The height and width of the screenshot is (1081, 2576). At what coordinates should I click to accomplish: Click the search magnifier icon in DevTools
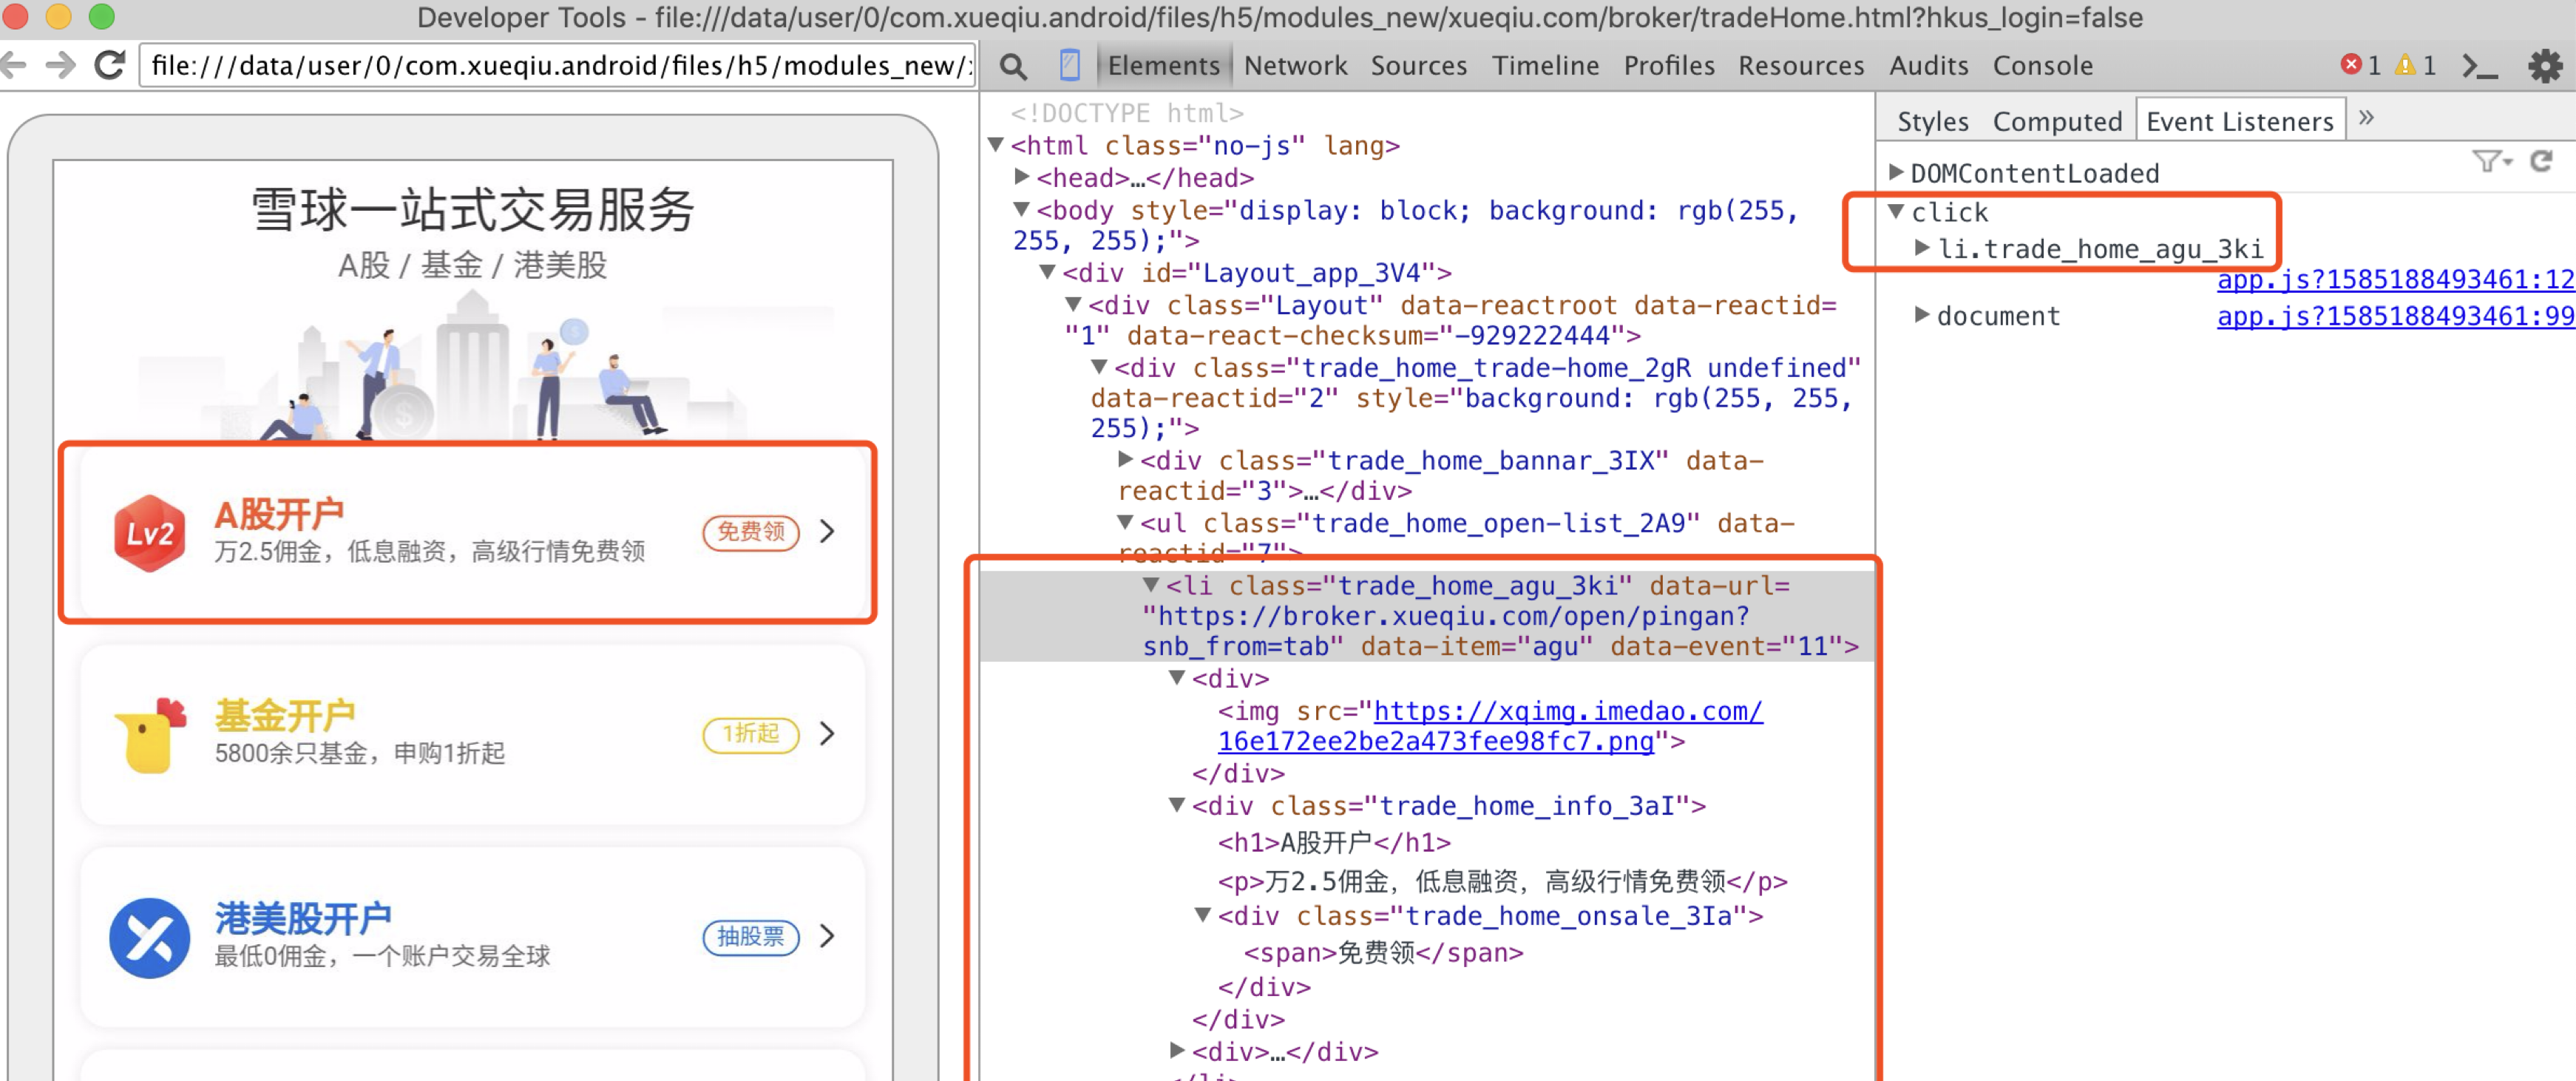pyautogui.click(x=1012, y=66)
